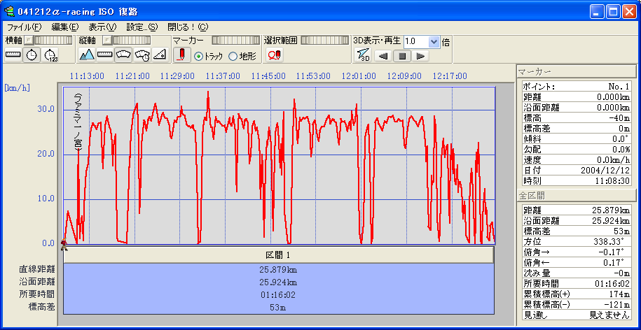Set horizontal axis to clock time
641x330 pixels.
[x=32, y=55]
